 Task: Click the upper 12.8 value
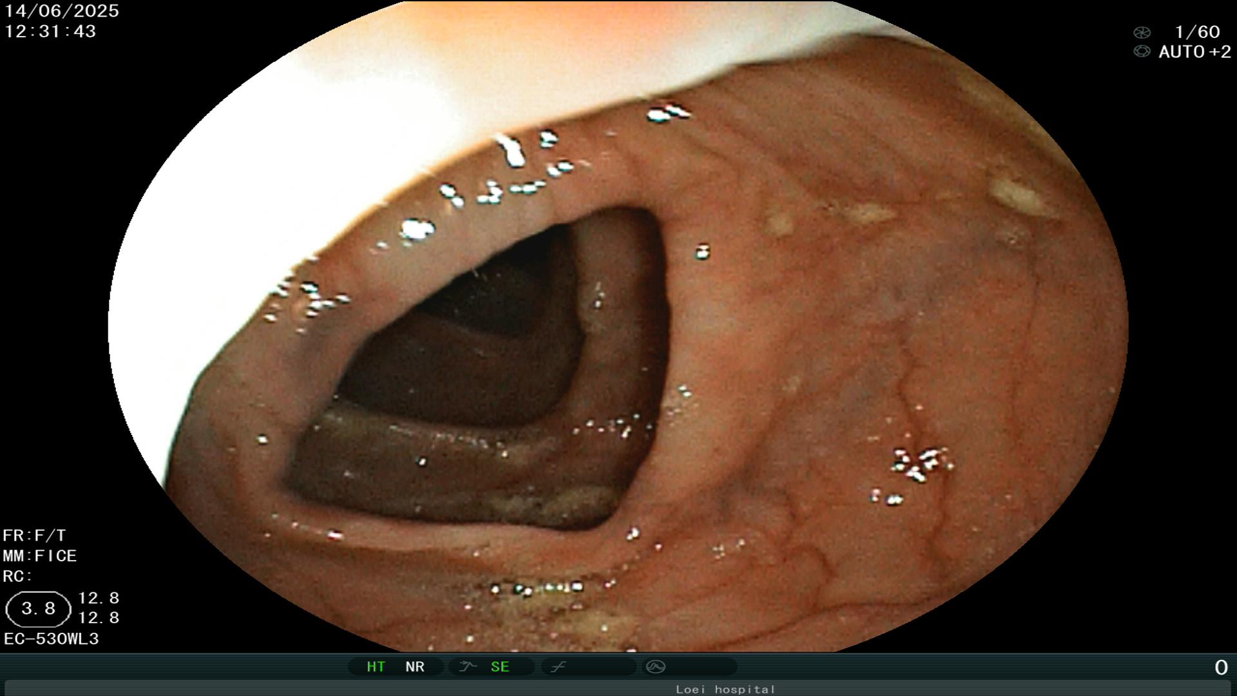[99, 598]
